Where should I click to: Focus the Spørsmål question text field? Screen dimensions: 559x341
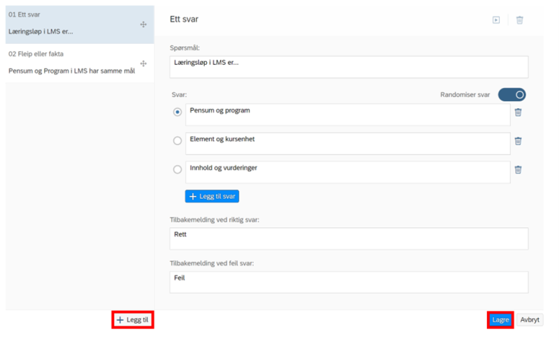click(x=349, y=66)
